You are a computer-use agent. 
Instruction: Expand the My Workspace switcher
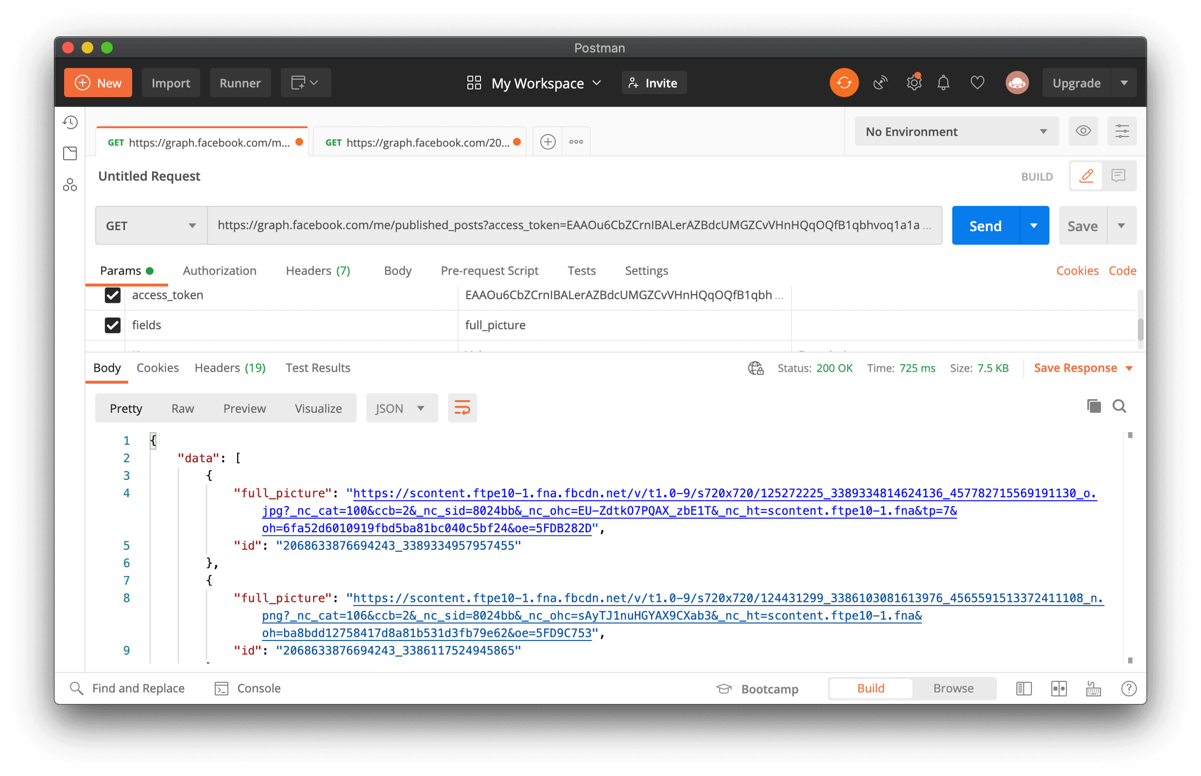pos(534,83)
